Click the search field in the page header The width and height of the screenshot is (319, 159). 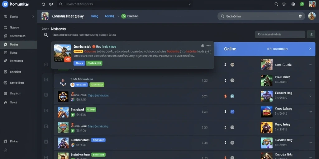(x=261, y=16)
